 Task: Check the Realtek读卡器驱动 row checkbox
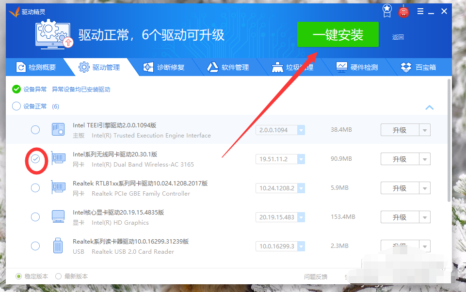click(35, 246)
